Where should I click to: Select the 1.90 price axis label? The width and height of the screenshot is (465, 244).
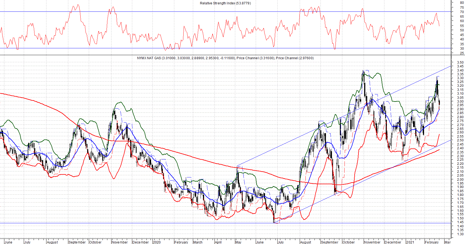click(460, 187)
